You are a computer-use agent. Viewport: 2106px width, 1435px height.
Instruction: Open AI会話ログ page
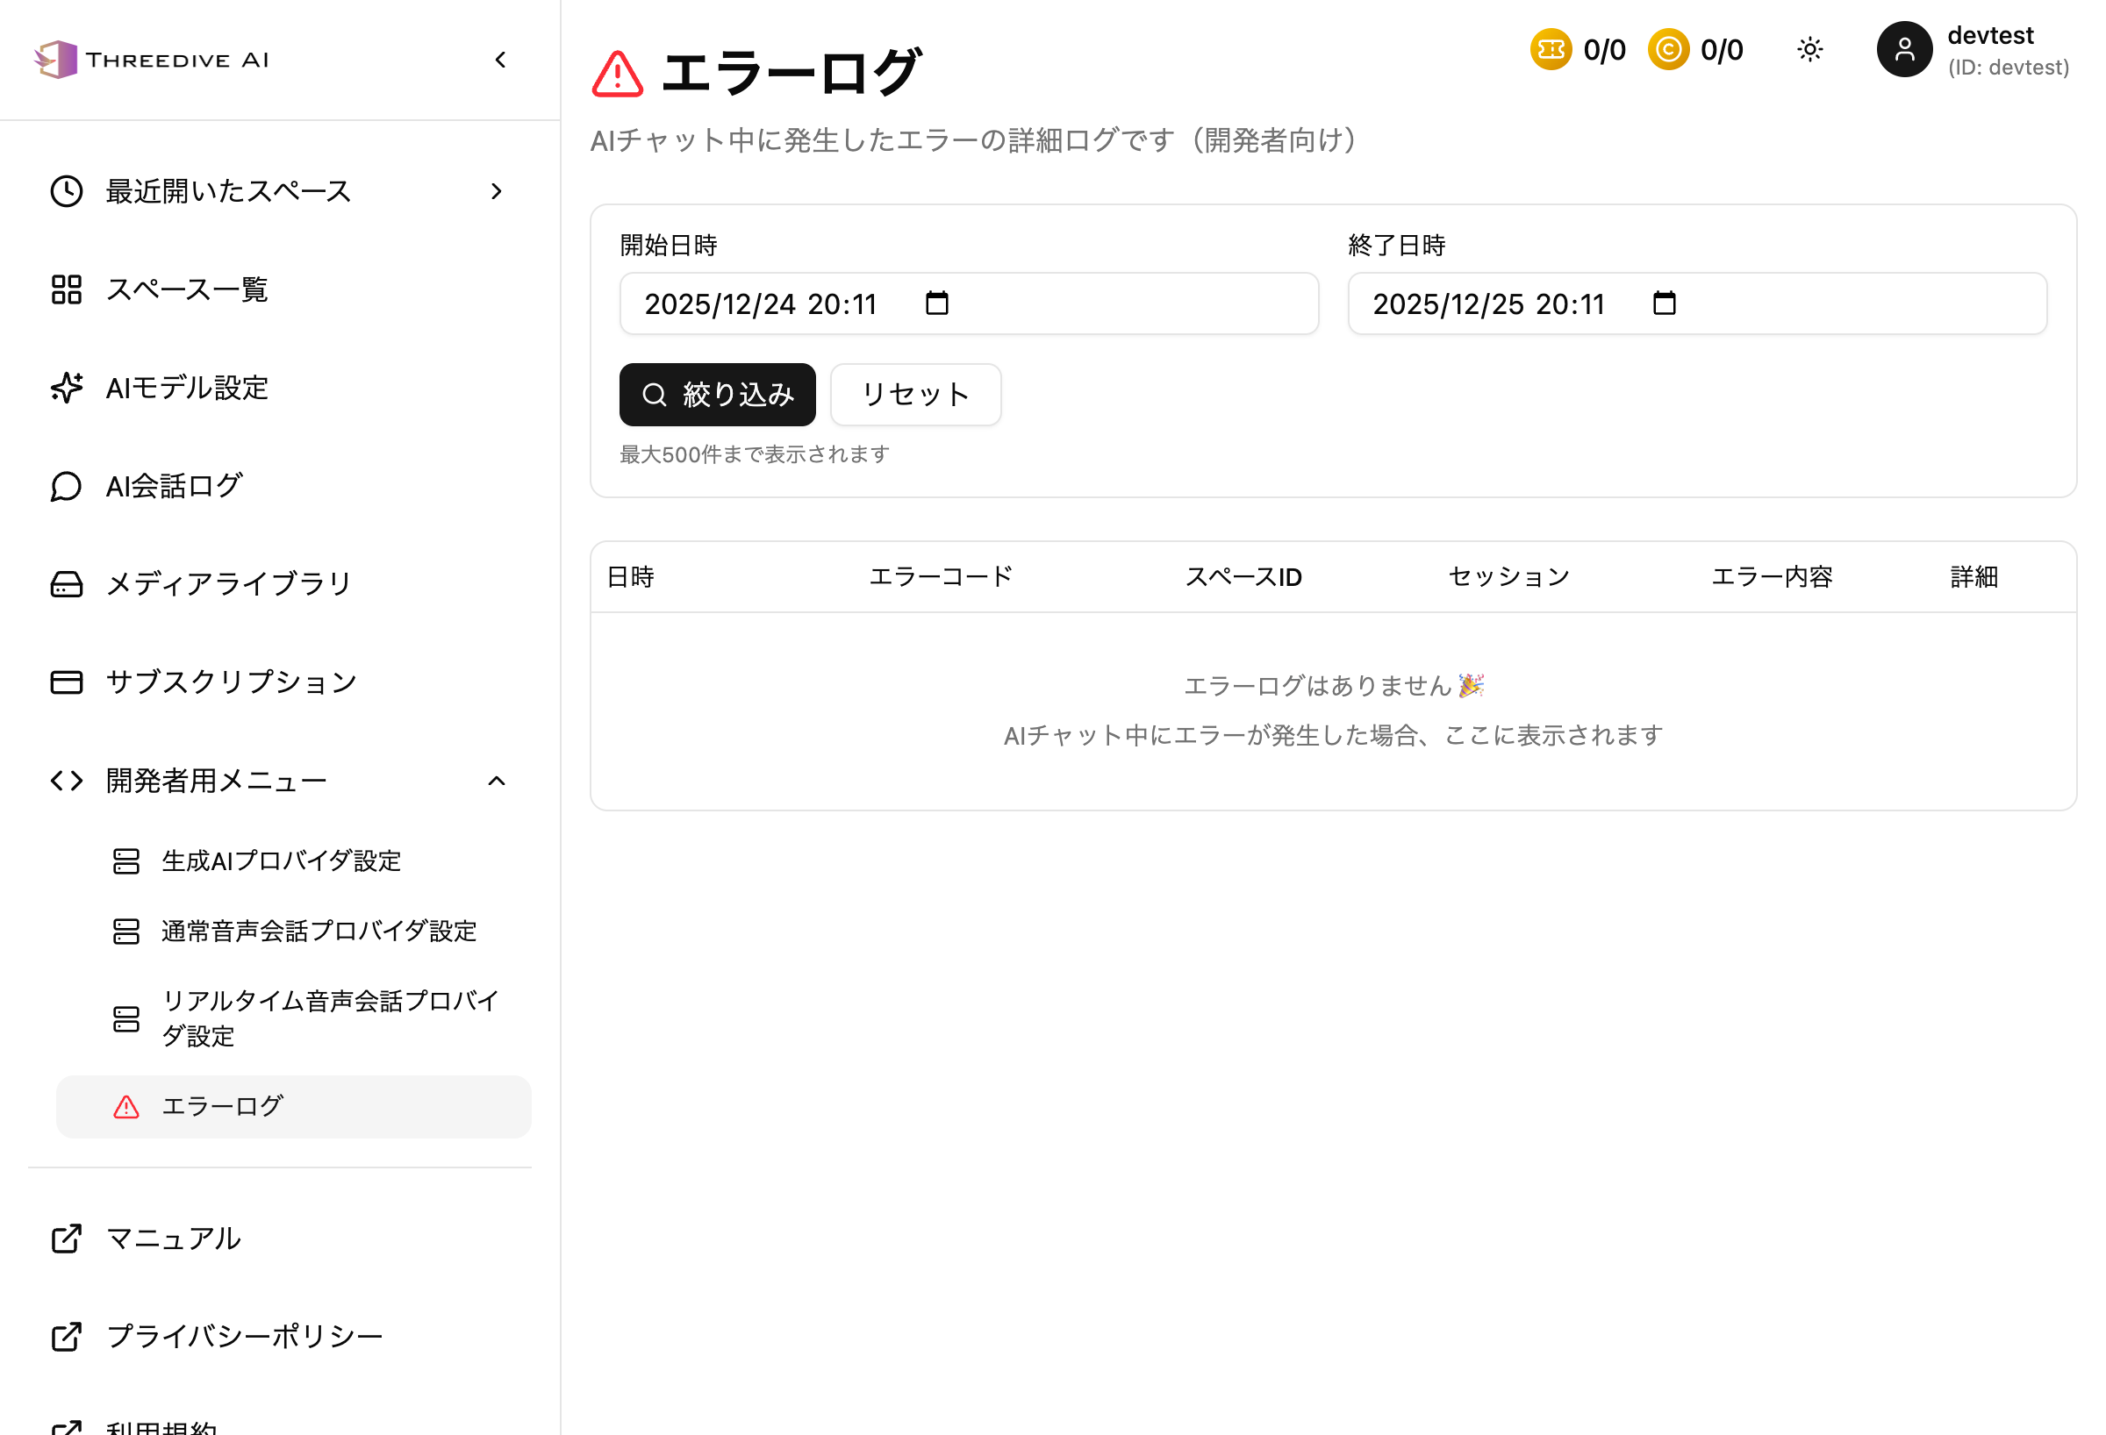(280, 487)
